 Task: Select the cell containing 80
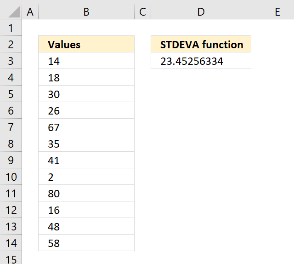pos(86,193)
